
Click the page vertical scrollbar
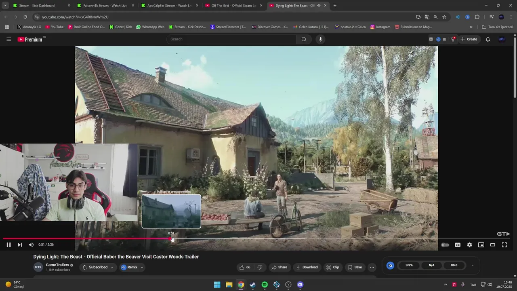(515, 67)
